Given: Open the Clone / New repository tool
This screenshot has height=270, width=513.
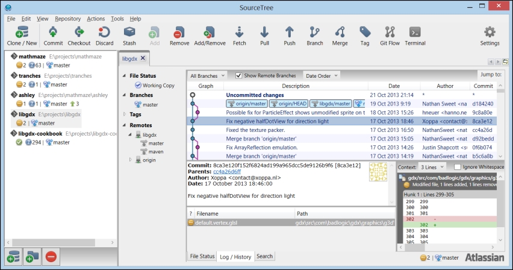Looking at the screenshot, I should 22,36.
